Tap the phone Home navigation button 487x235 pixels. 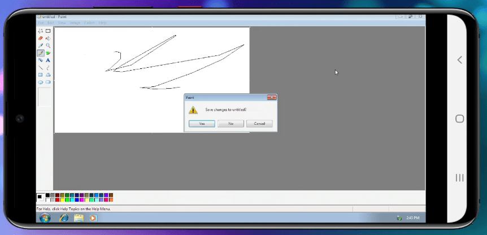pos(460,119)
